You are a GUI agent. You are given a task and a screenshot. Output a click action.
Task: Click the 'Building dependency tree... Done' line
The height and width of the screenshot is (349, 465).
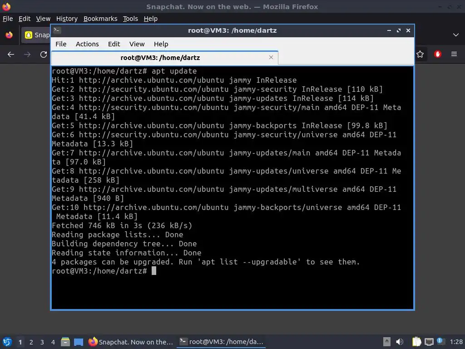(x=124, y=244)
